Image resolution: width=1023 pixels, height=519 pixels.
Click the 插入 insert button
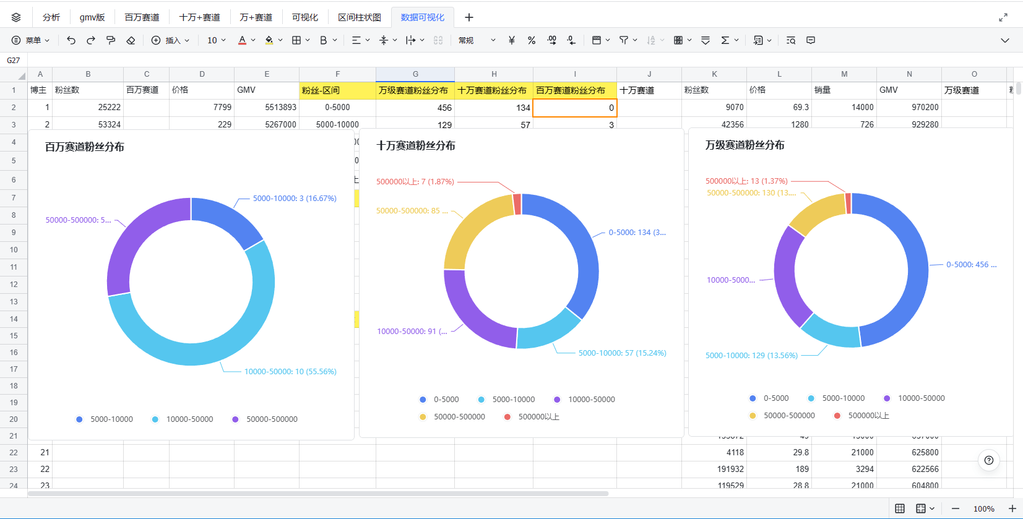pyautogui.click(x=171, y=40)
